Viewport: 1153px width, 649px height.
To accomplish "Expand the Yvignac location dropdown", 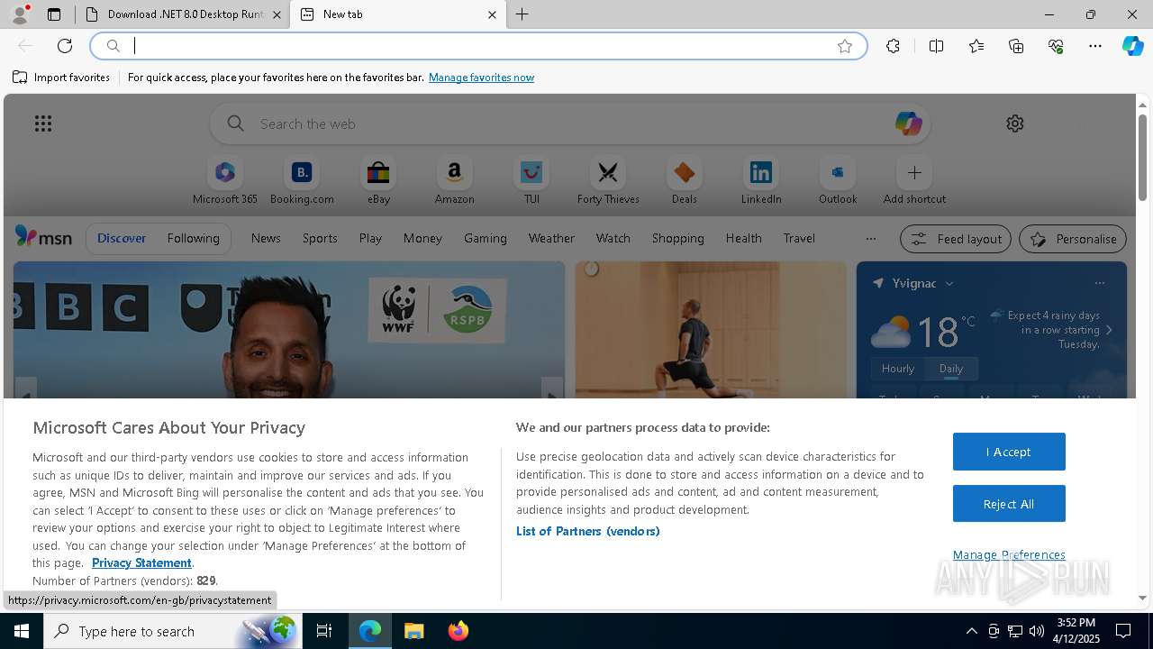I will 949,283.
